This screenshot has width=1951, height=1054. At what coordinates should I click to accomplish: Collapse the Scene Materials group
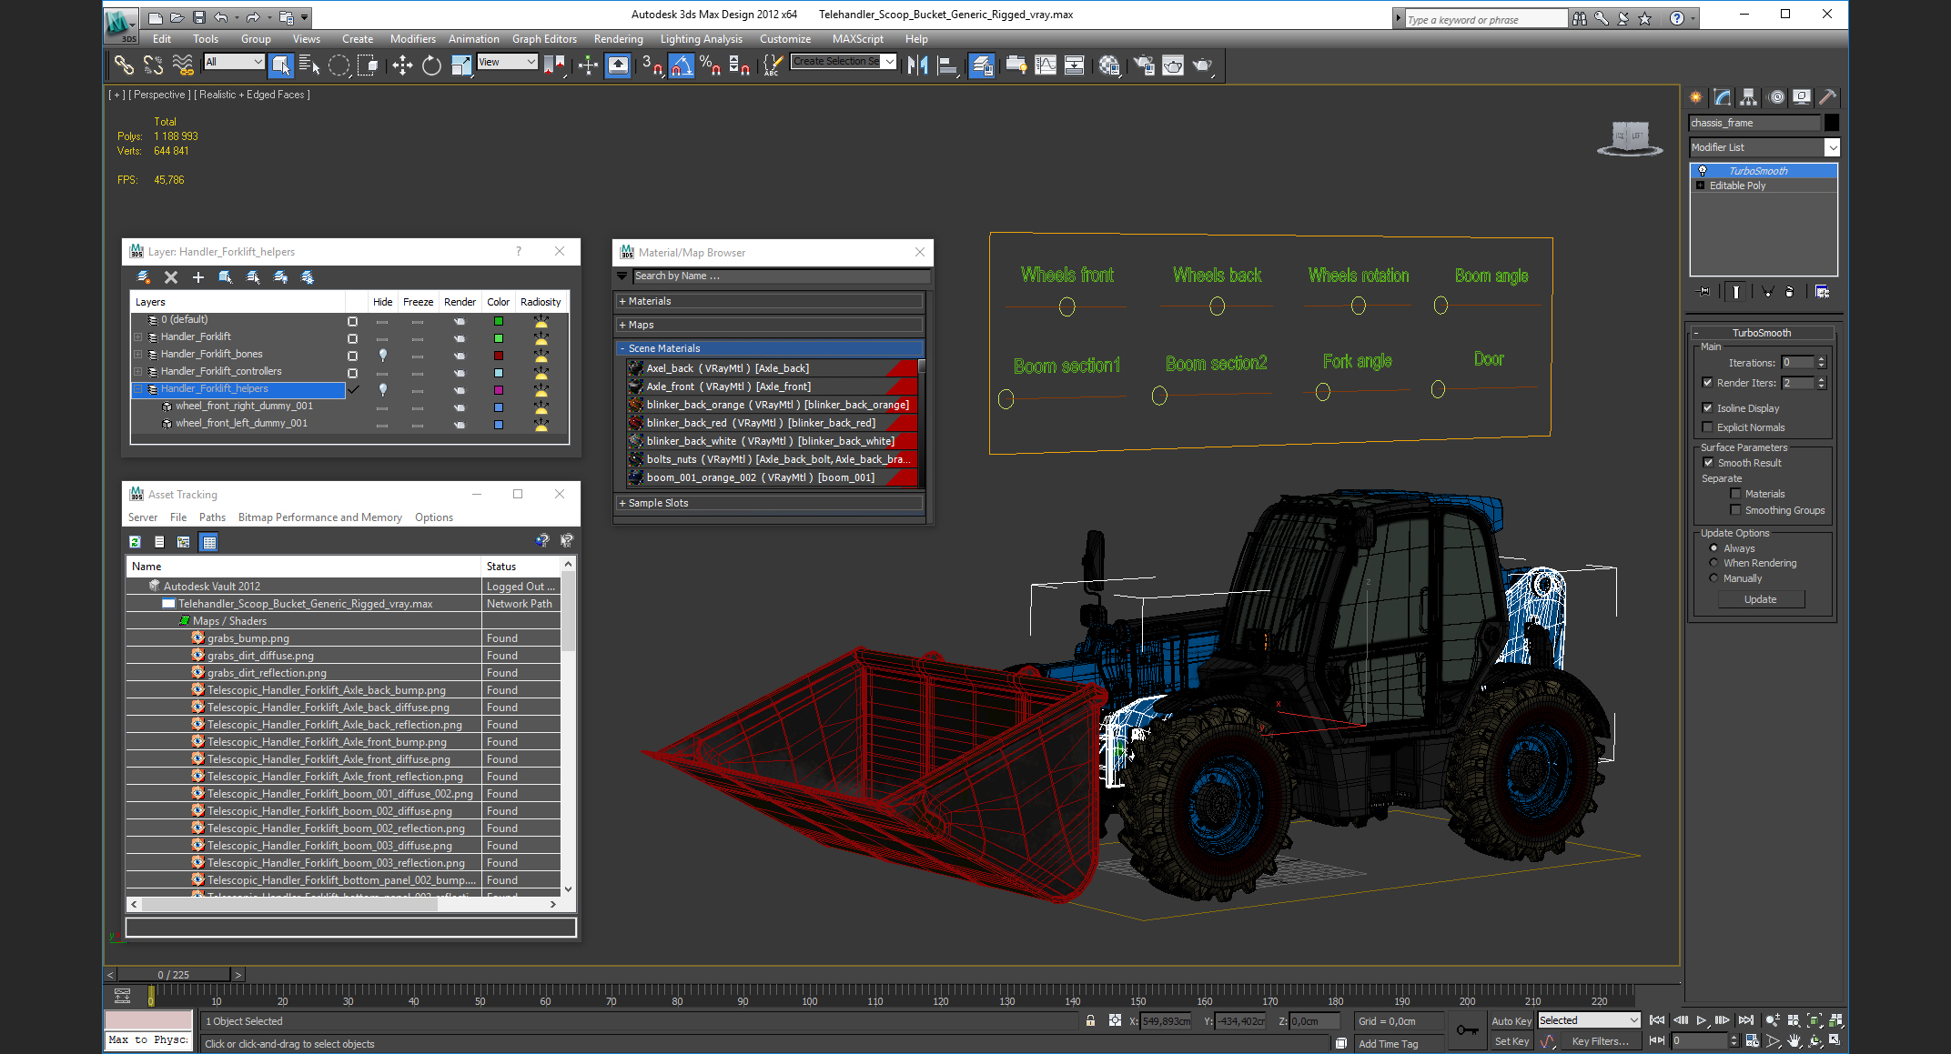(x=770, y=348)
